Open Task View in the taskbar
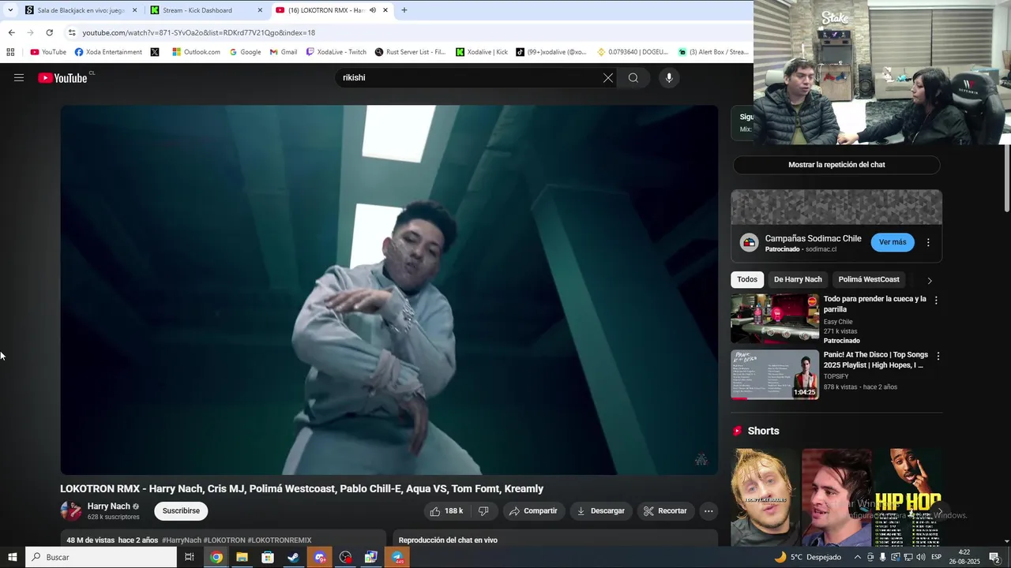 click(x=190, y=557)
